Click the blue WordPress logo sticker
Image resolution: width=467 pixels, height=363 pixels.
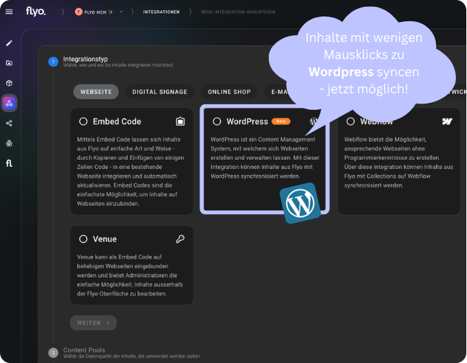pos(300,203)
